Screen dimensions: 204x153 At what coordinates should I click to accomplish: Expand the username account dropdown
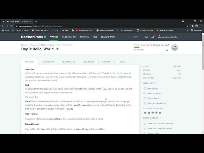click(x=180, y=37)
